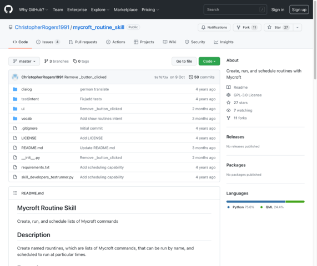Open the Packages section heading
Viewport: 317px width, 266px height.
236,165
